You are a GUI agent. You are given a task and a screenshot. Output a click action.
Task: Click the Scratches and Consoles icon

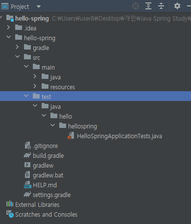[x=10, y=214]
